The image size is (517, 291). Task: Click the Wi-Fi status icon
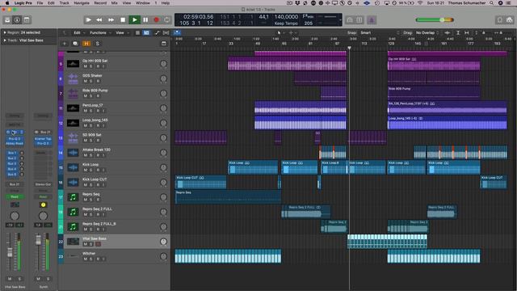tap(420, 3)
